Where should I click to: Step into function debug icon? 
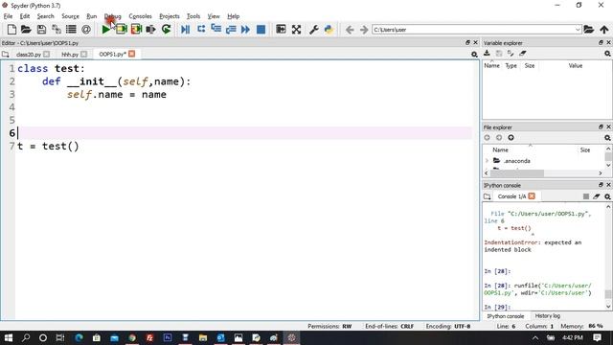tap(216, 30)
